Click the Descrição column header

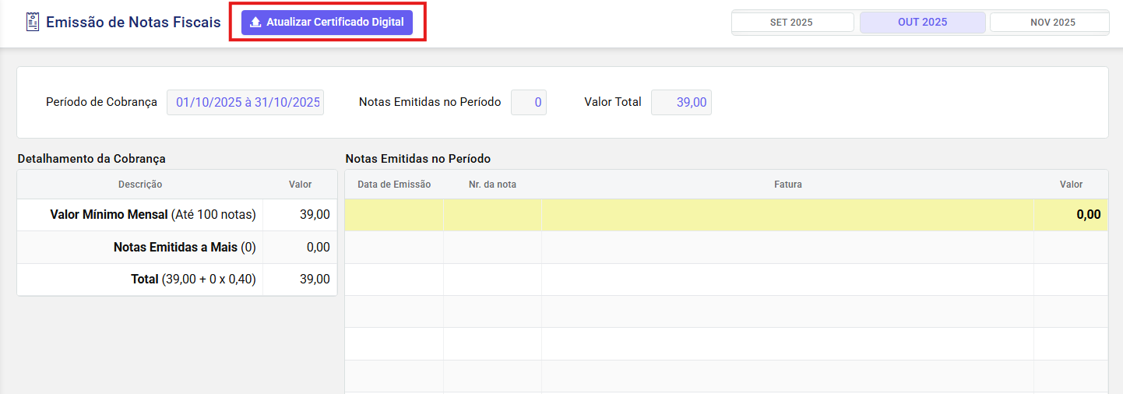click(140, 185)
